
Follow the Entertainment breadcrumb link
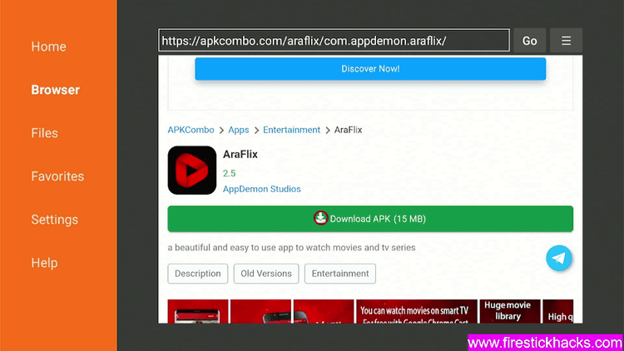[292, 130]
